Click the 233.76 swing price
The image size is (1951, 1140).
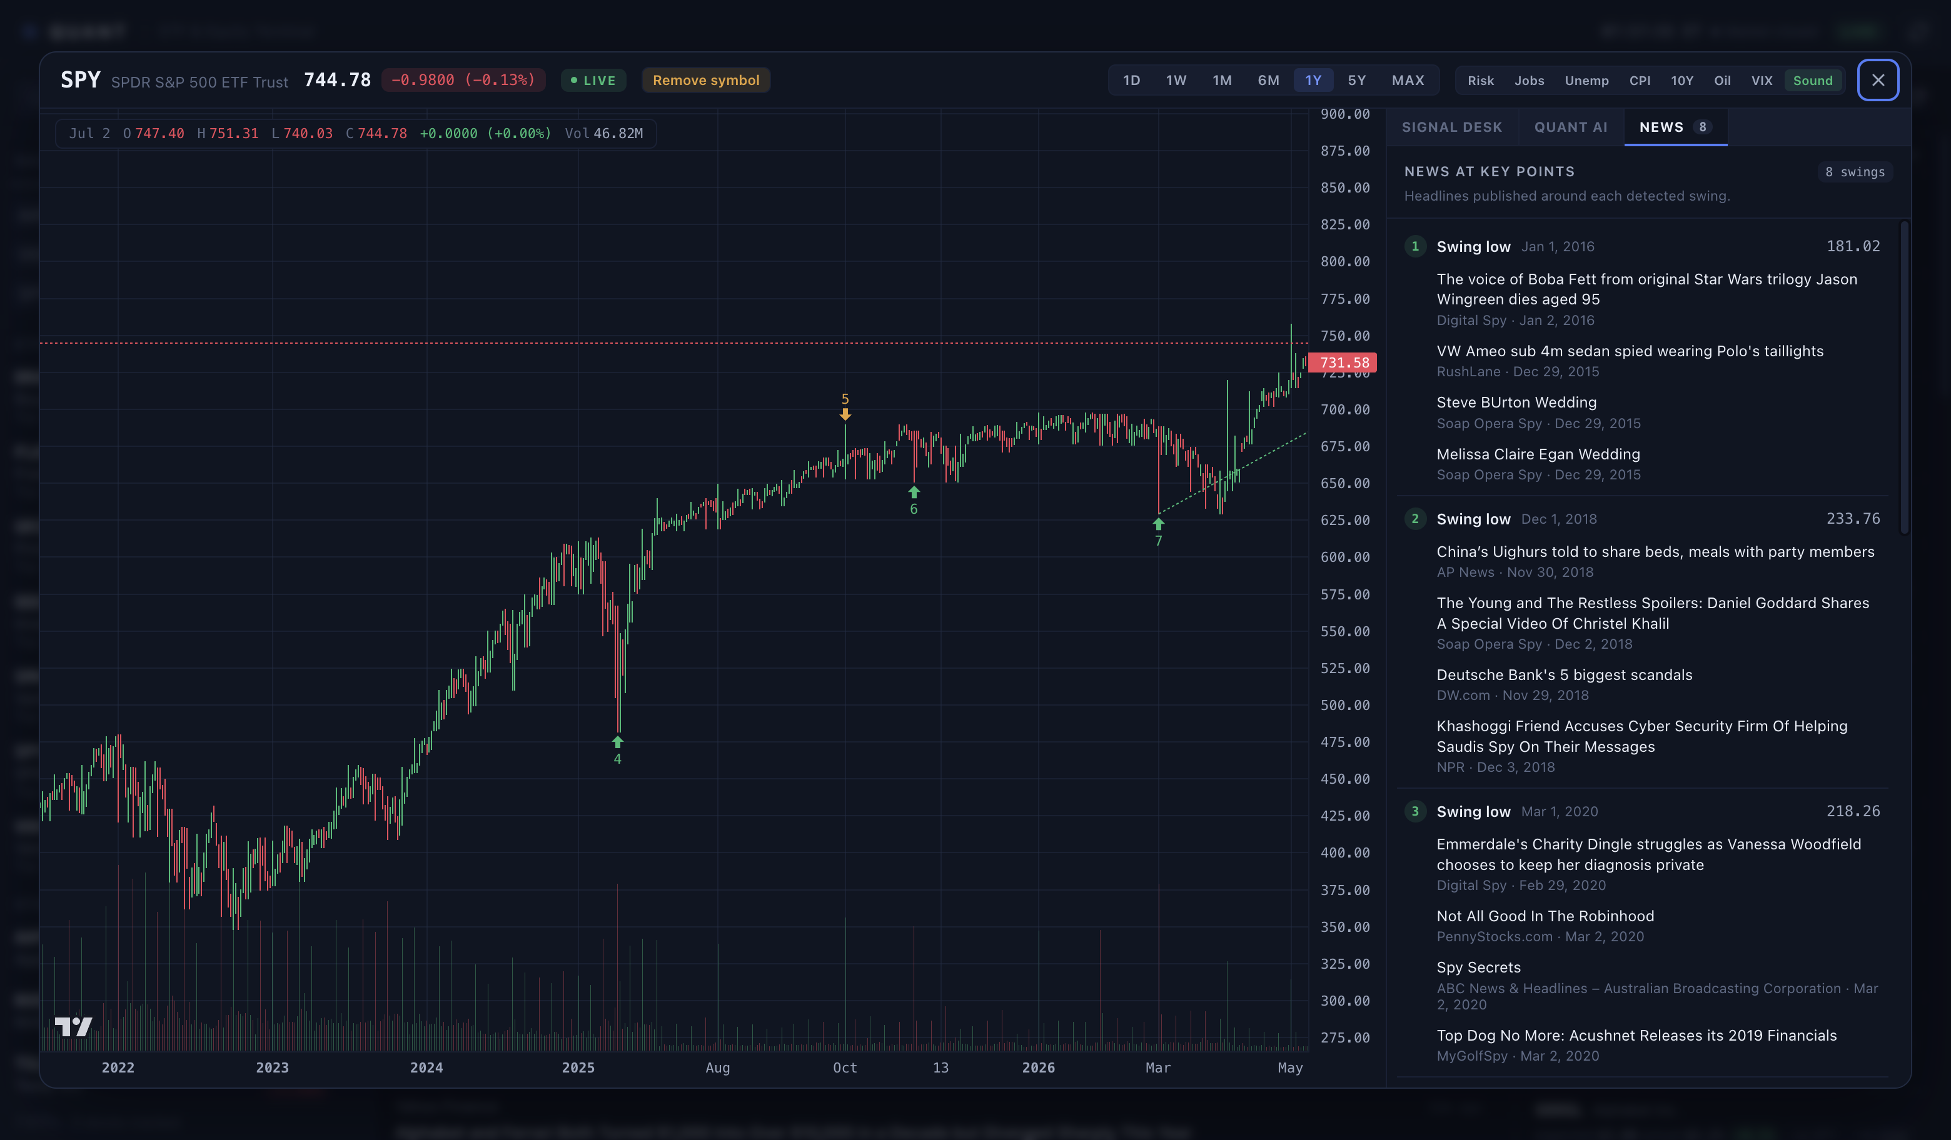pos(1853,519)
